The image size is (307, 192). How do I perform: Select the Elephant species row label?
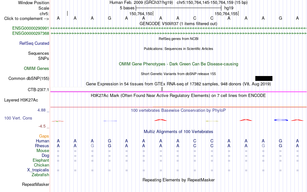(41, 160)
